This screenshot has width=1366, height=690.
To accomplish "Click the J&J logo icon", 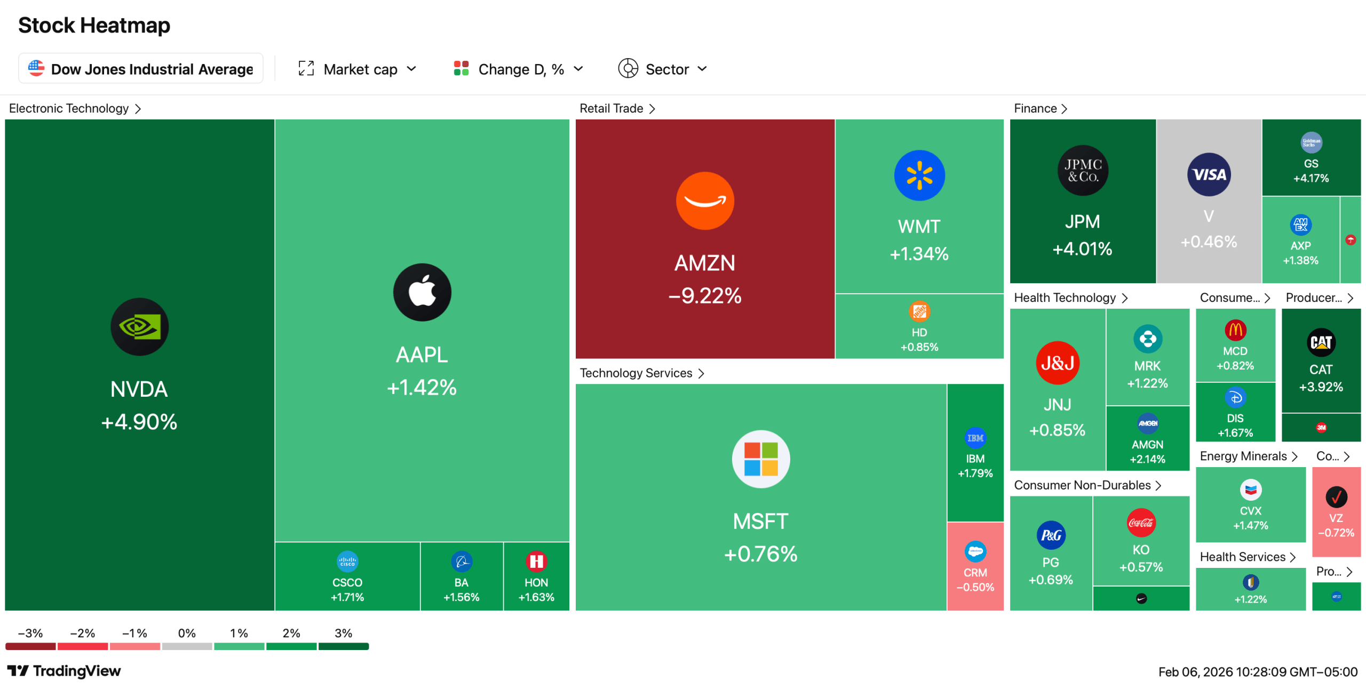I will [1057, 363].
